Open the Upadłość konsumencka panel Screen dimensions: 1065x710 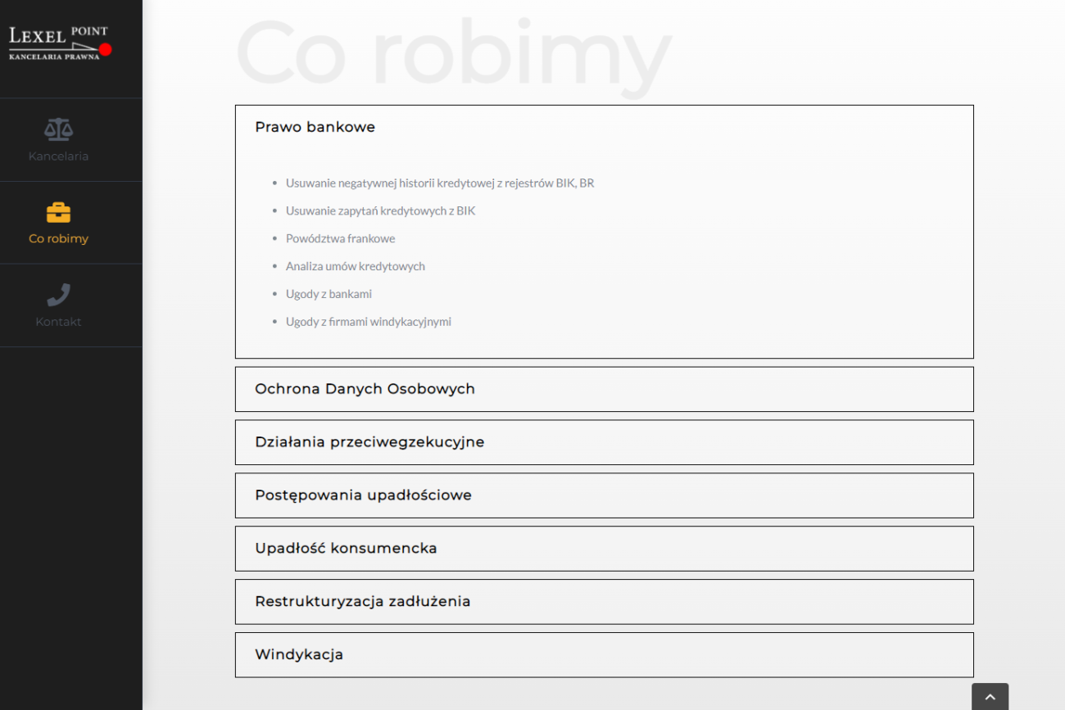tap(346, 549)
